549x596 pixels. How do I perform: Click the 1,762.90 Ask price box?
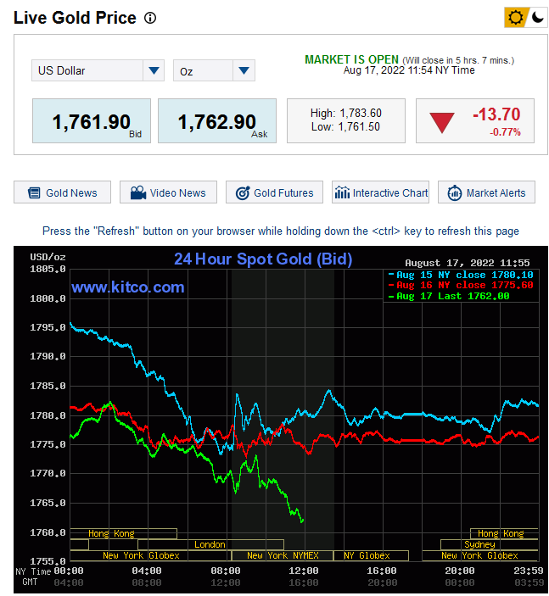[x=217, y=121]
